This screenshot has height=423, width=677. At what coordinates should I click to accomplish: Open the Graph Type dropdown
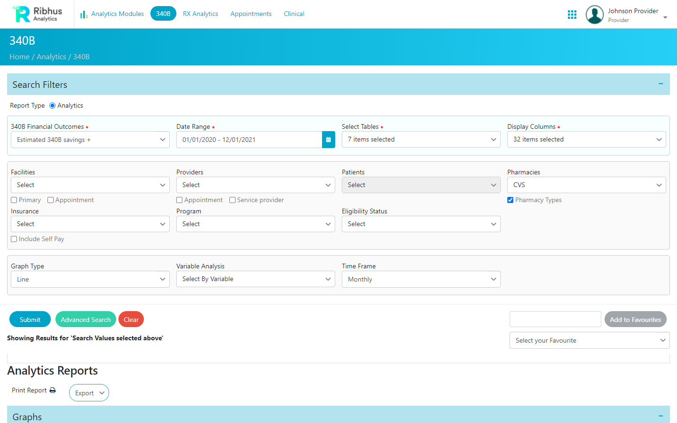[x=90, y=279]
